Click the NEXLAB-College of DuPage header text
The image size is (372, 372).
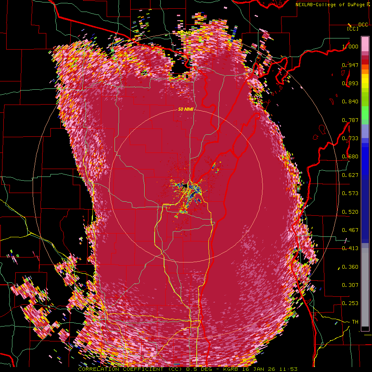[x=330, y=5]
